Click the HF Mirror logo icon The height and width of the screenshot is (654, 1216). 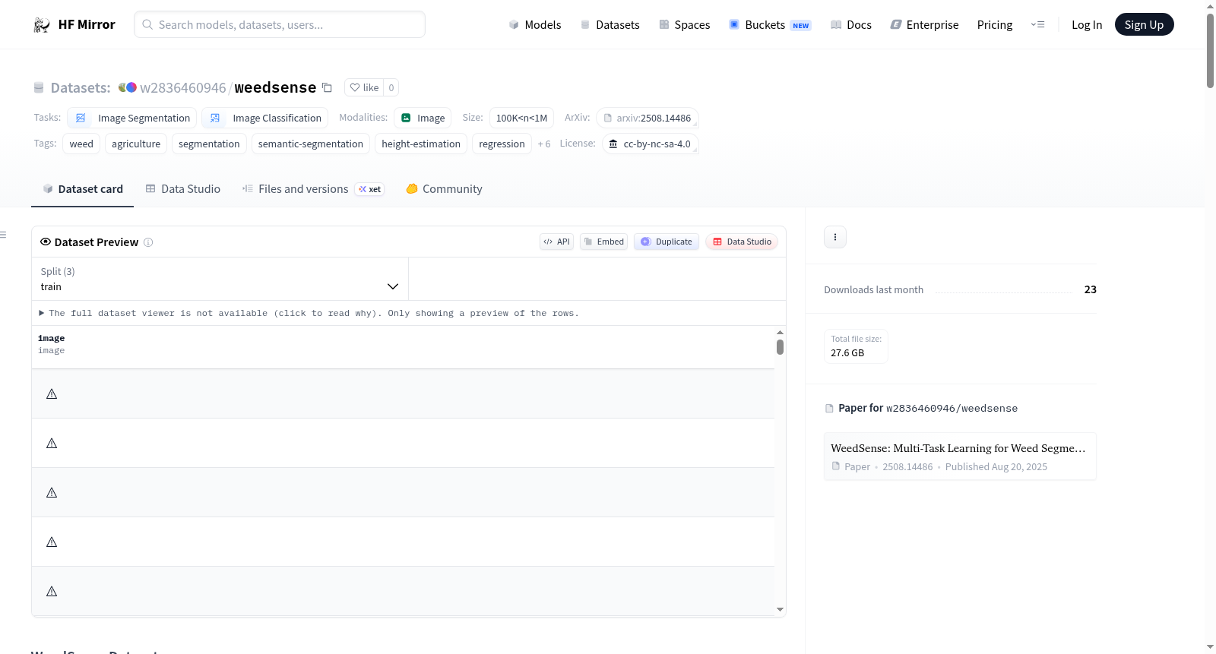point(42,25)
